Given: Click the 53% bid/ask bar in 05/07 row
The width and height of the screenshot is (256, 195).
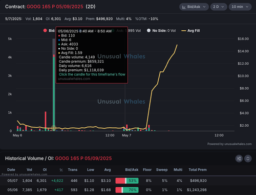Looking at the screenshot, I should click(127, 181).
